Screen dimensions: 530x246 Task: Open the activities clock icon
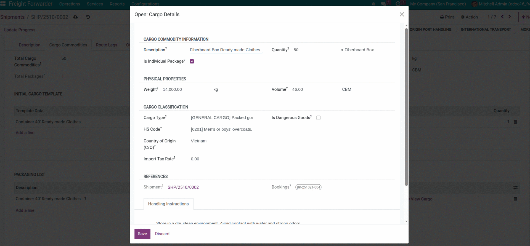[398, 4]
